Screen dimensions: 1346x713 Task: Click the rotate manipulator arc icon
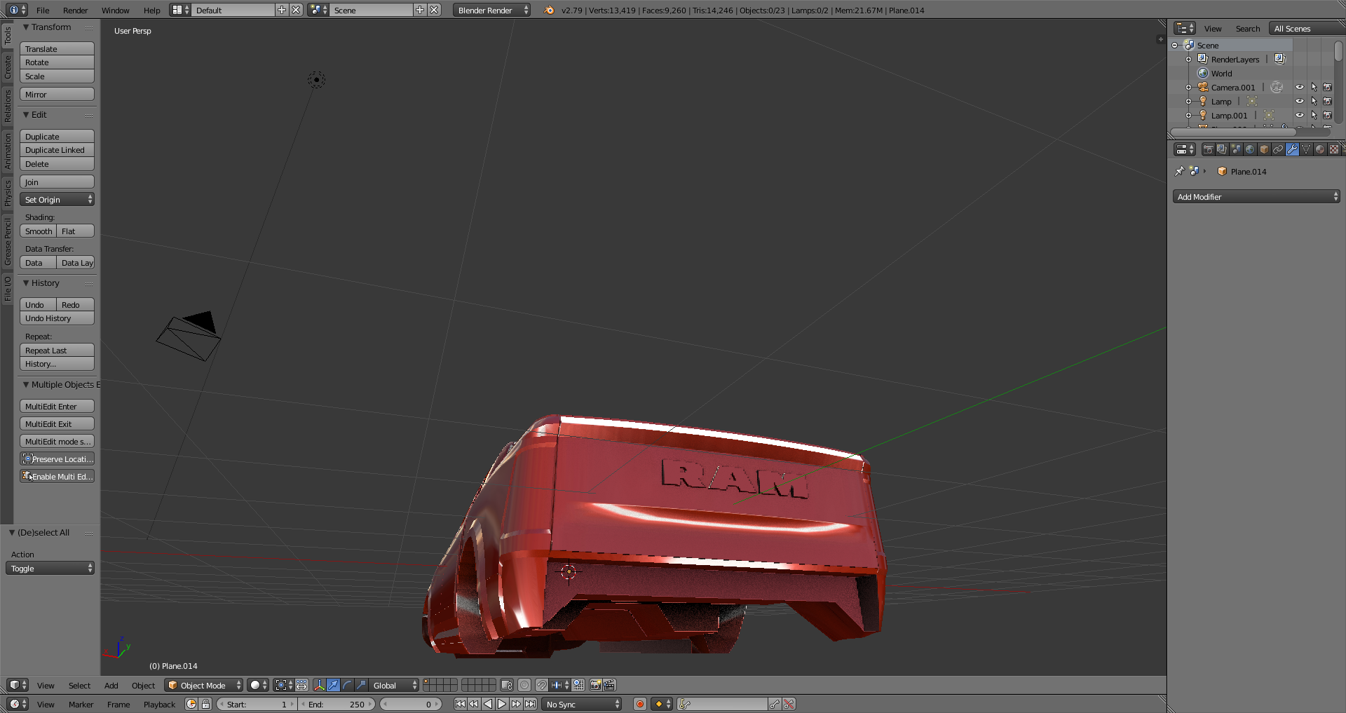click(x=347, y=685)
